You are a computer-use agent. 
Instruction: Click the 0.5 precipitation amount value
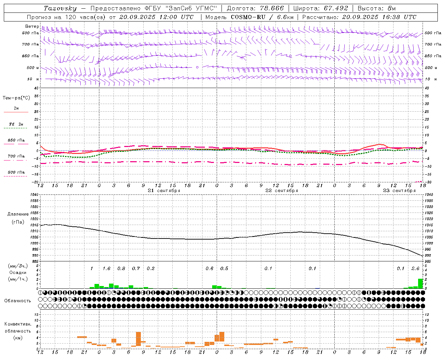(x=224, y=269)
